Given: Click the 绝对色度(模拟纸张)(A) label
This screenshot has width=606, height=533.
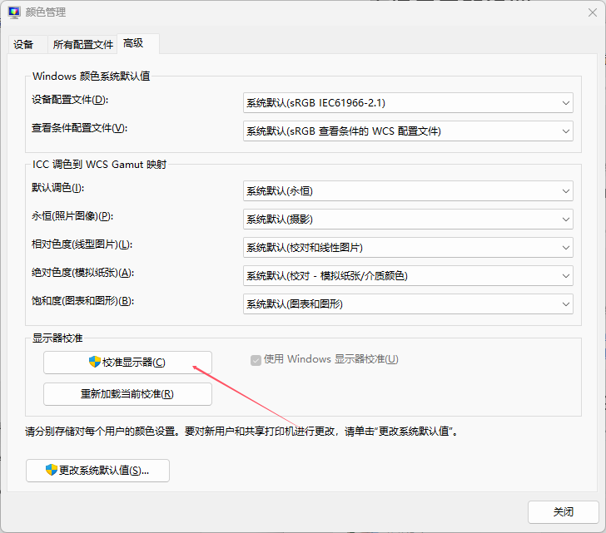Looking at the screenshot, I should [x=82, y=273].
